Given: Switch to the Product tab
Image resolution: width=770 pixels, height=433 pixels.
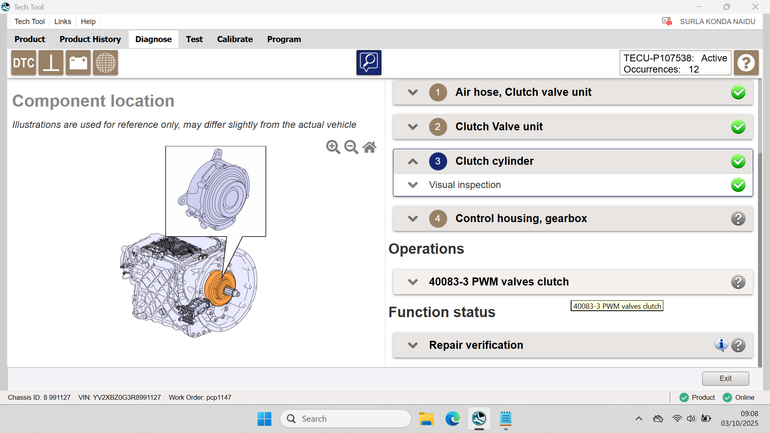Looking at the screenshot, I should pyautogui.click(x=30, y=39).
